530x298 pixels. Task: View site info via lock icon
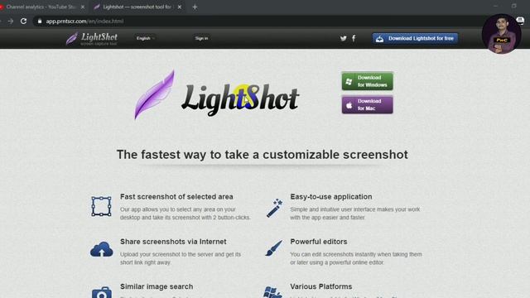click(40, 21)
